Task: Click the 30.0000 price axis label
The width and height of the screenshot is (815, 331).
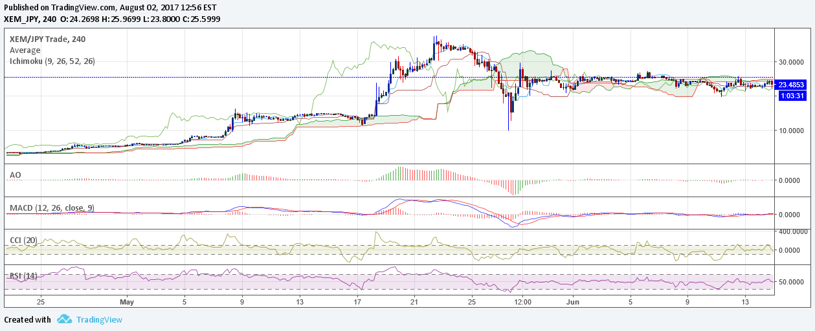Action: 791,63
